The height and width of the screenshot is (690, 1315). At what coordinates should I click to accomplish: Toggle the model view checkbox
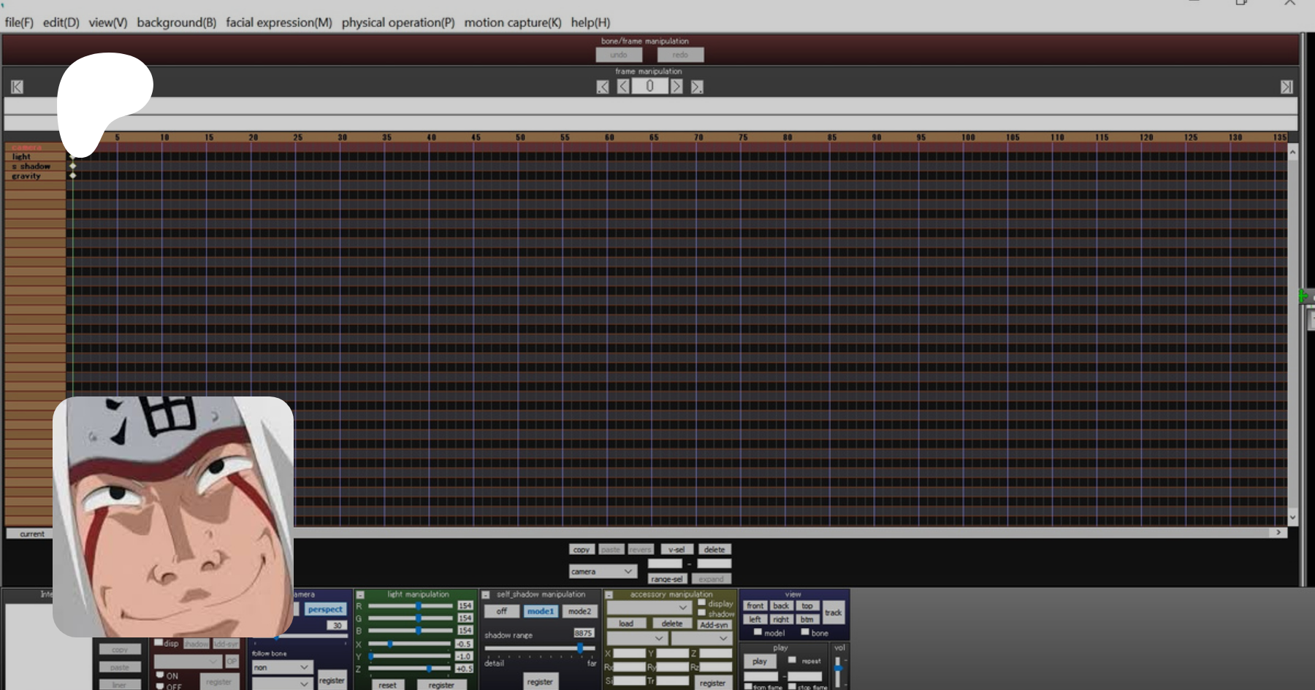pyautogui.click(x=758, y=632)
